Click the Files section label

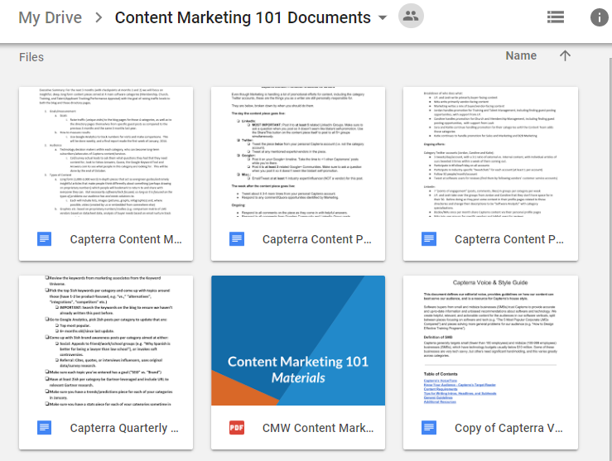pos(31,57)
